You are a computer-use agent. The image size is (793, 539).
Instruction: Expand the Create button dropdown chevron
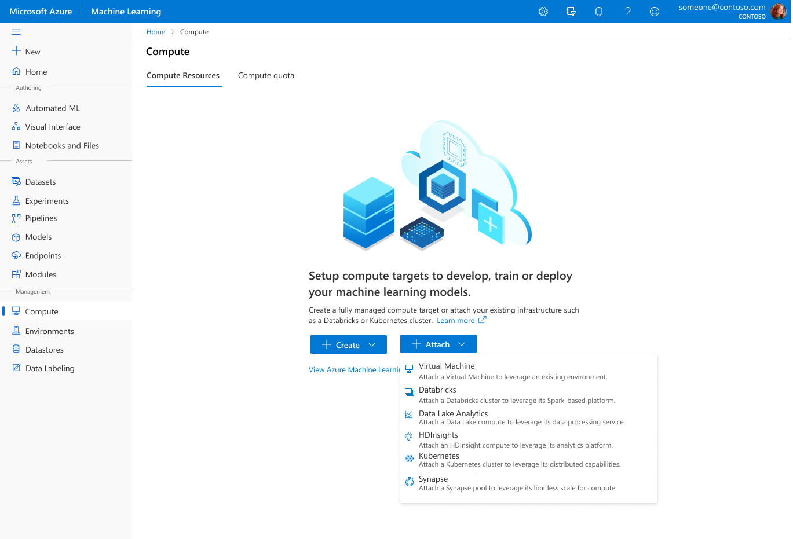point(372,344)
